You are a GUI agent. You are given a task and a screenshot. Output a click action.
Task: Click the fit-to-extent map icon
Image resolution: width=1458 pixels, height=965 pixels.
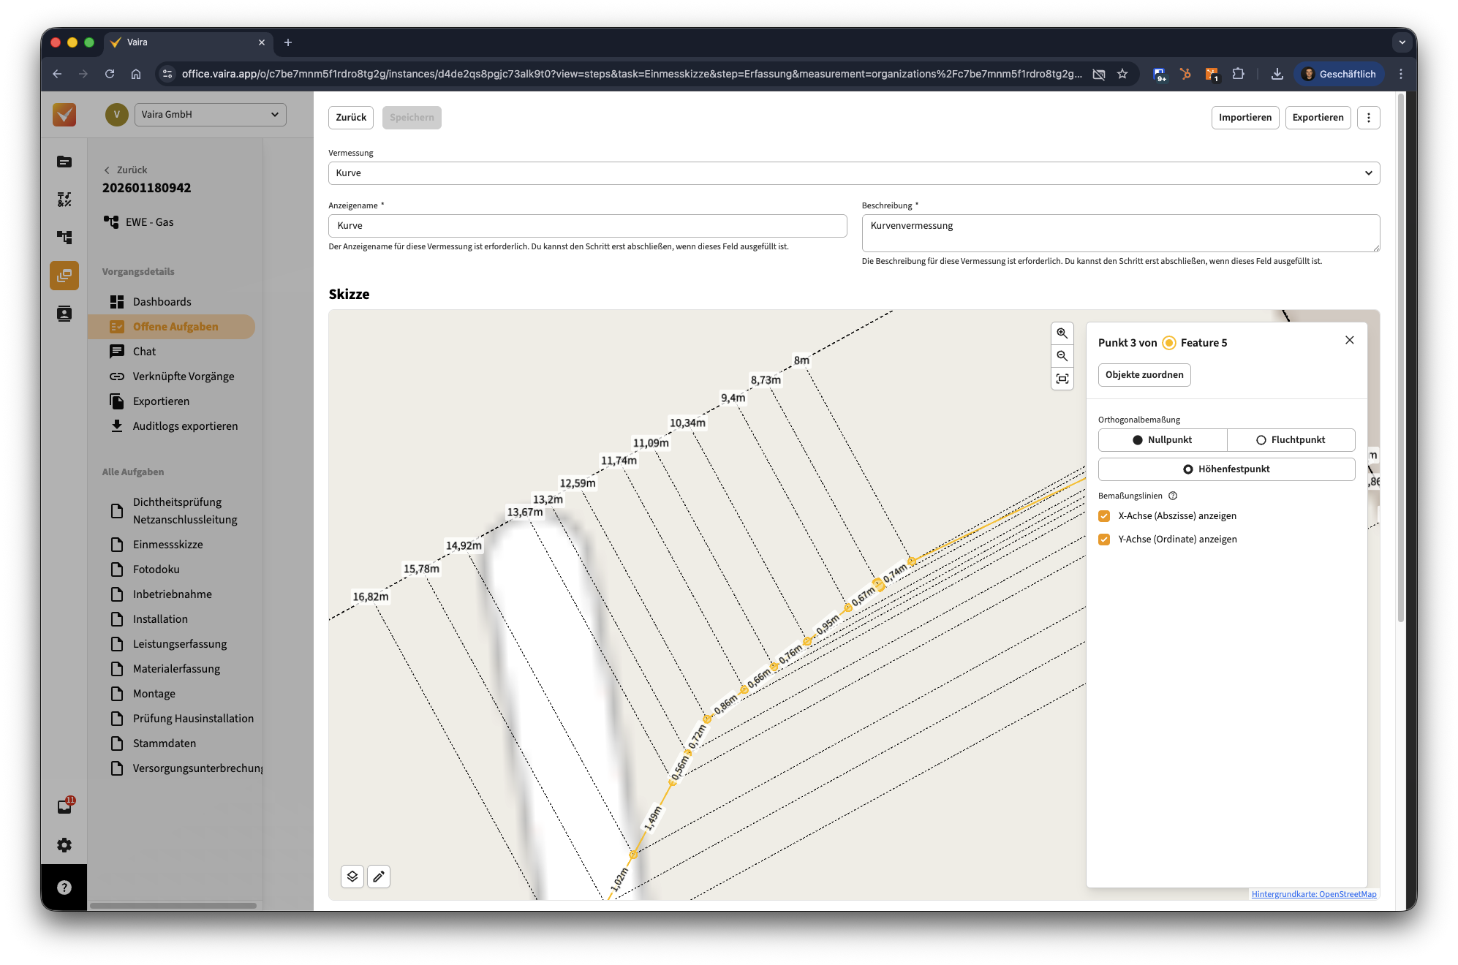point(1062,379)
